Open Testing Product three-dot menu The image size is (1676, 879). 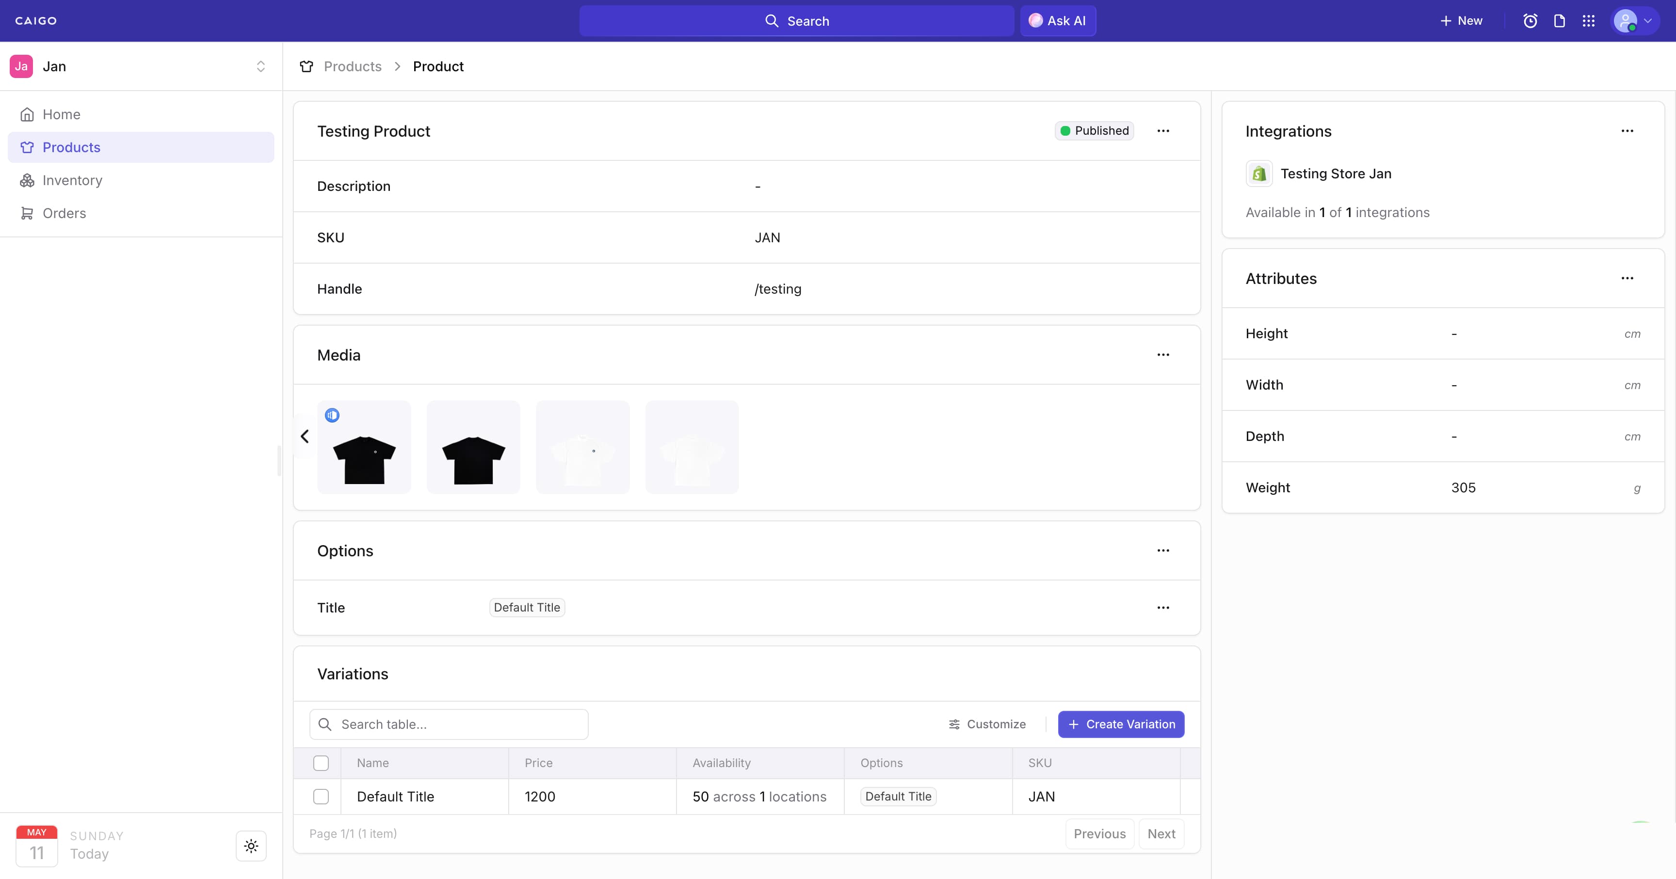1163,131
